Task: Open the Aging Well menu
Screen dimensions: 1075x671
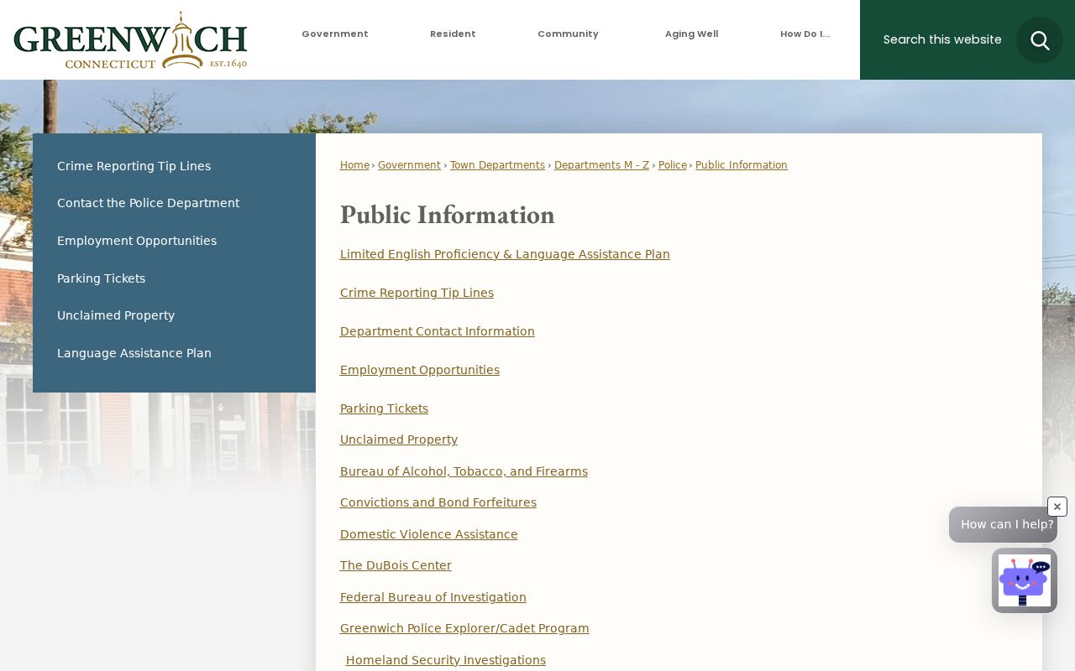Action: click(691, 34)
